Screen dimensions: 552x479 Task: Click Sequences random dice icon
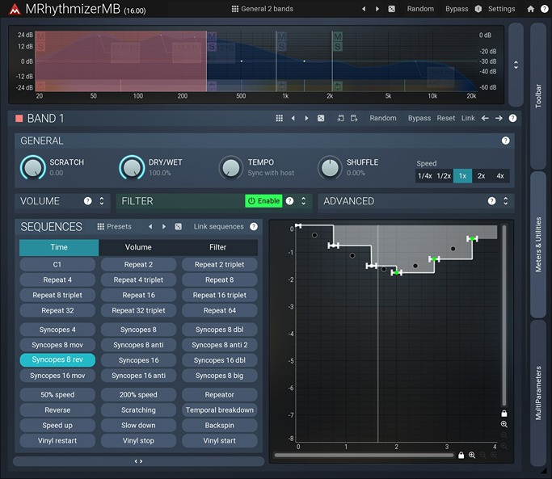[x=178, y=227]
